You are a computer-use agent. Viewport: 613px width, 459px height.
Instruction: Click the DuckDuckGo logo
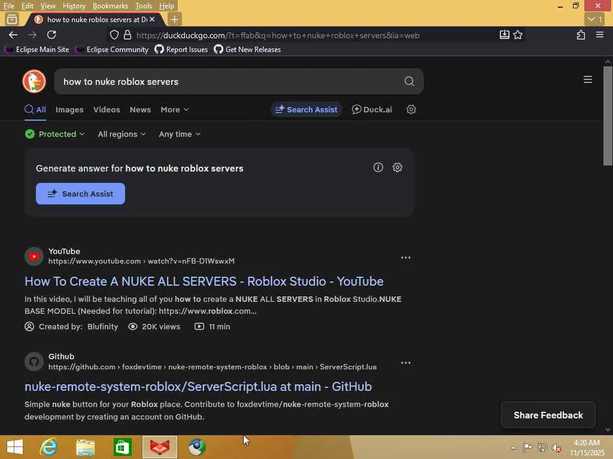tap(34, 81)
